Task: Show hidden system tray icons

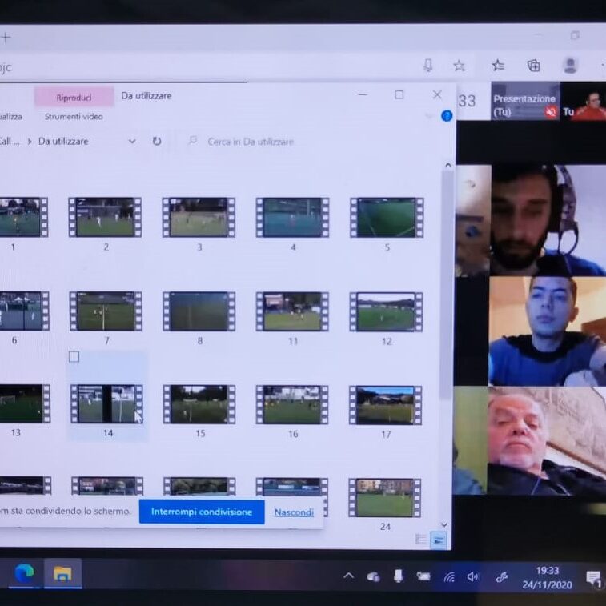Action: tap(349, 576)
